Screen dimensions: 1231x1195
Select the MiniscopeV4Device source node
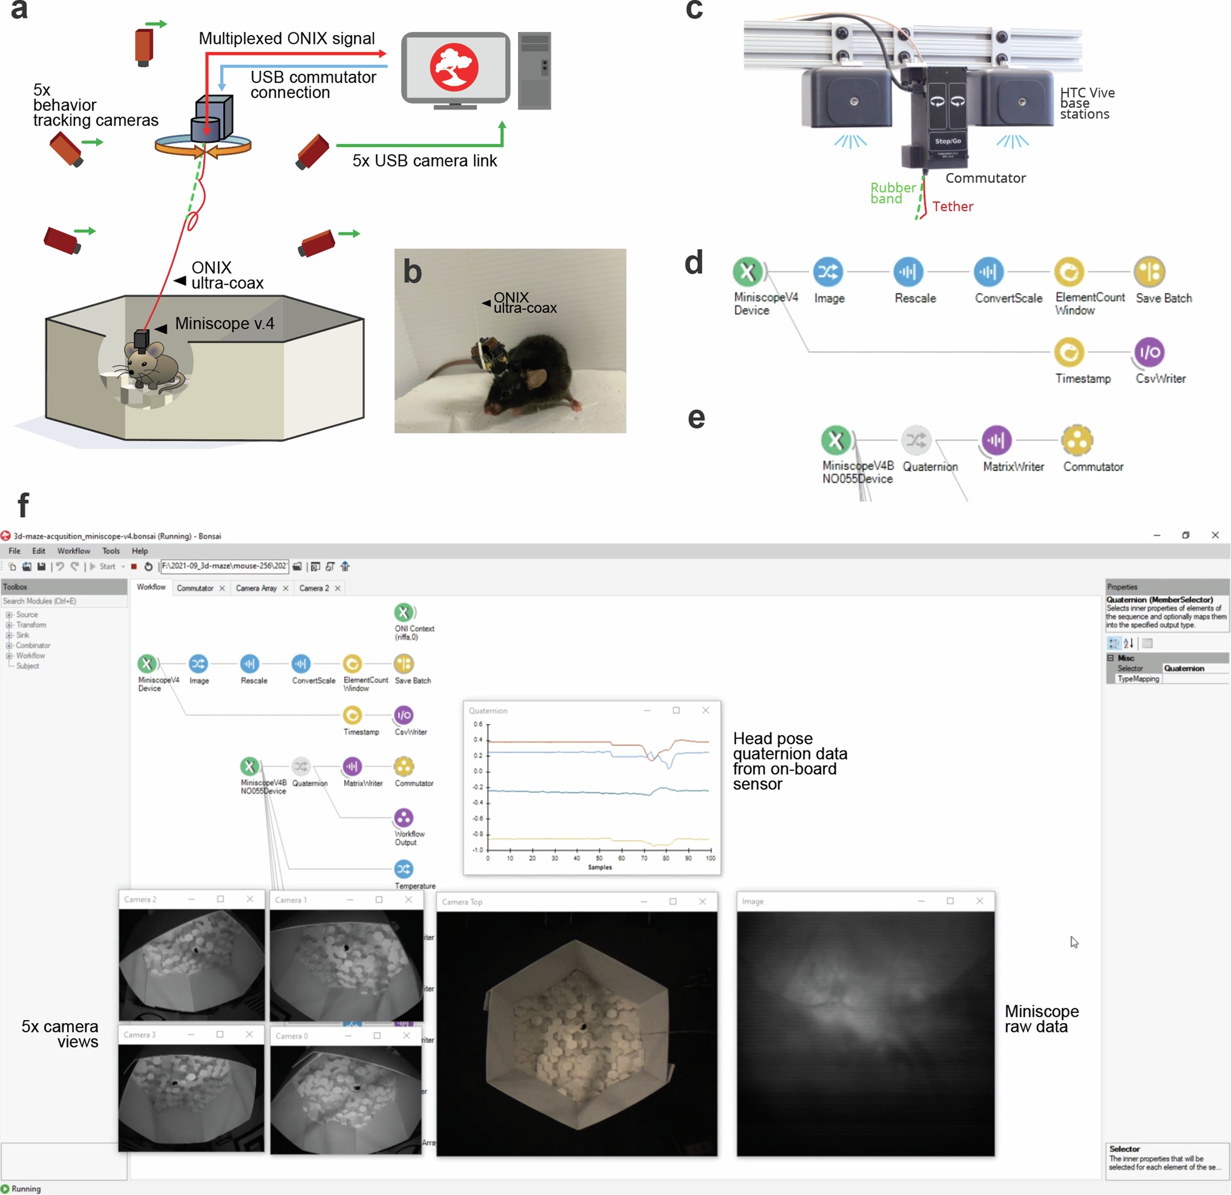click(x=148, y=663)
